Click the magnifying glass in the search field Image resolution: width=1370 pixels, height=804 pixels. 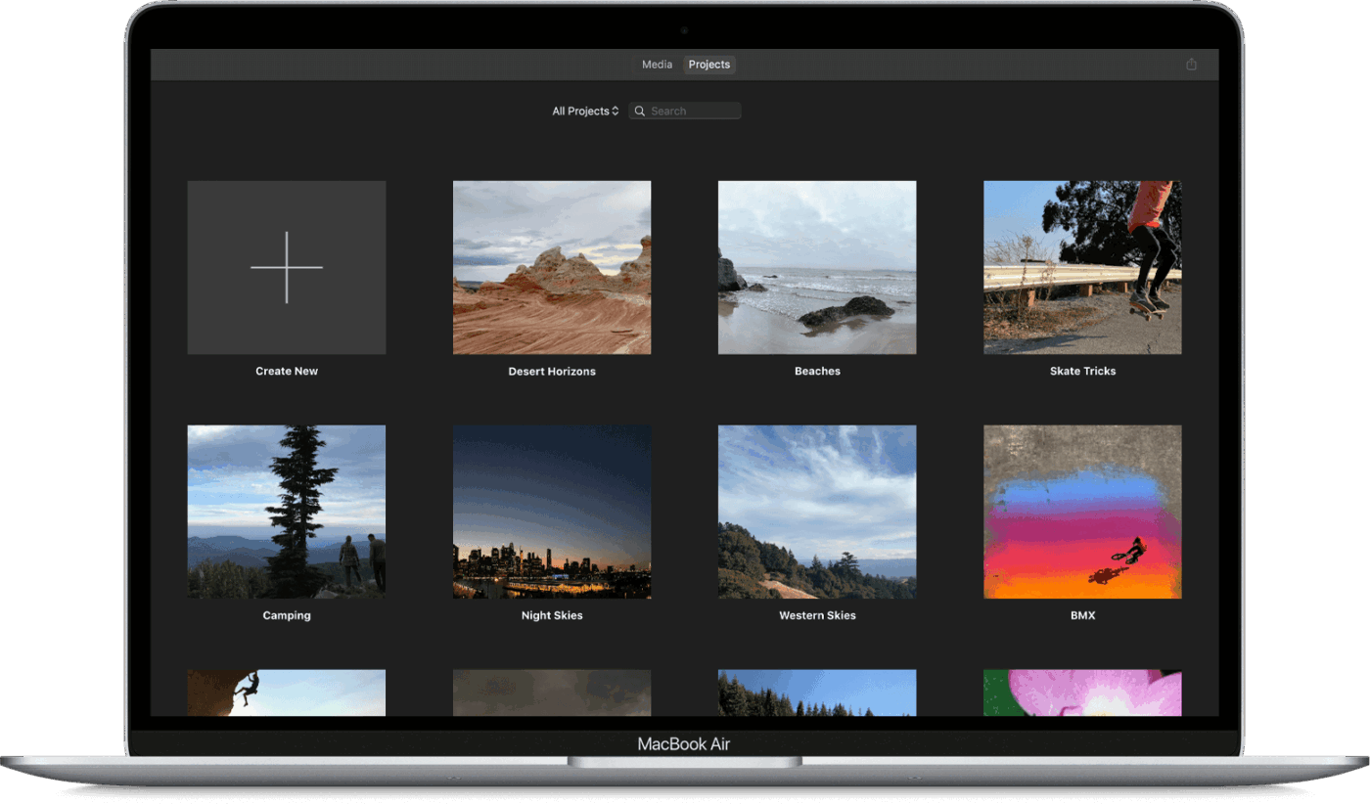(640, 111)
